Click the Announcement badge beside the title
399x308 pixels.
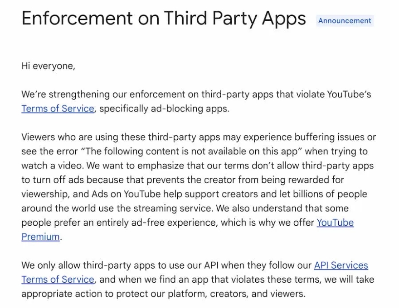click(344, 20)
